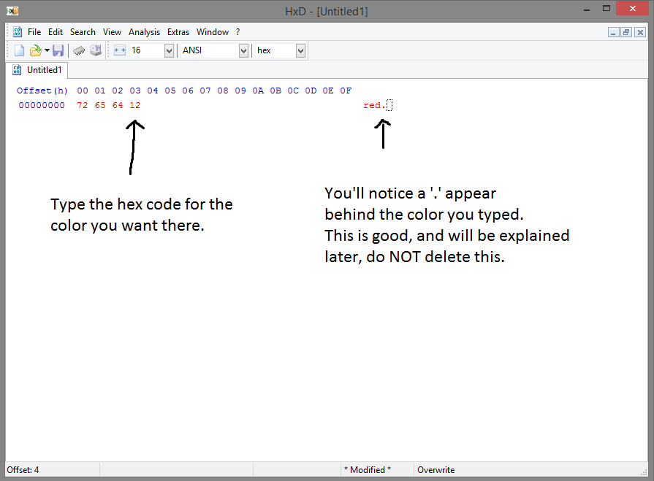Minimize the inner document window

(x=614, y=32)
